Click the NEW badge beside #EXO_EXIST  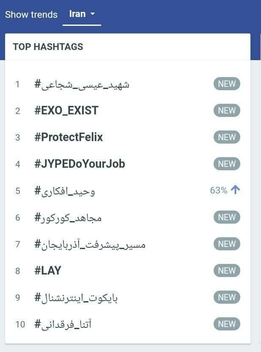pos(227,111)
